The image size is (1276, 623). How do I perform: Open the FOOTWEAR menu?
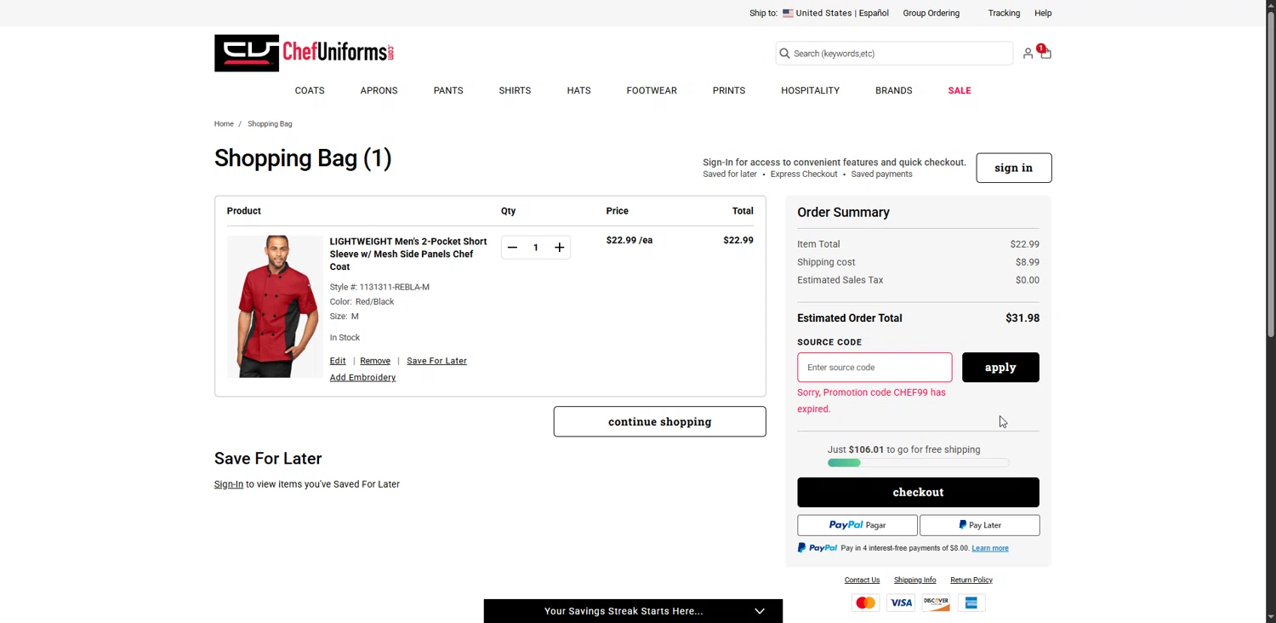click(x=652, y=90)
